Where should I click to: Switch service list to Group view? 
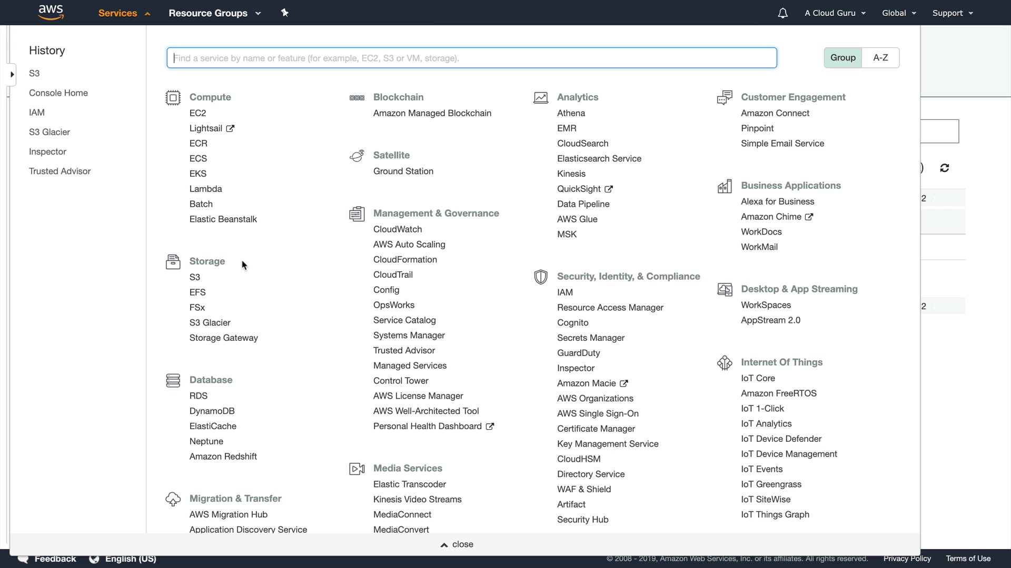(x=843, y=58)
